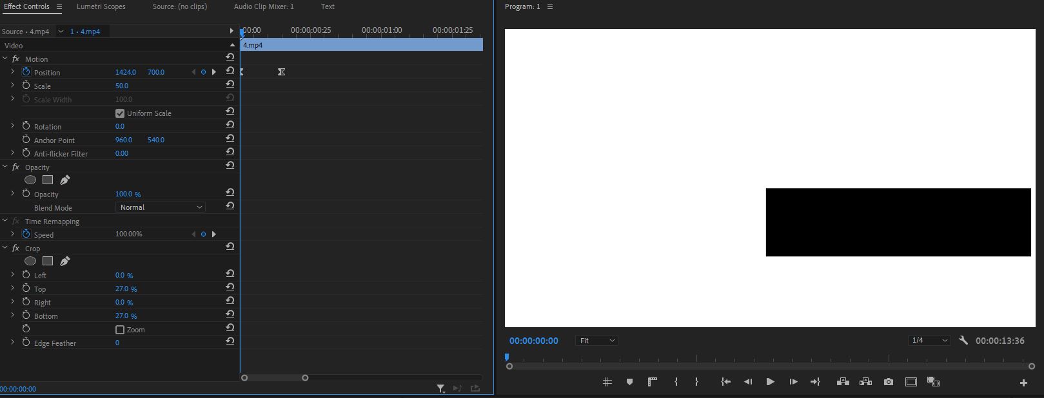Toggle Crop fx effect on/off
1044x398 pixels.
16,248
